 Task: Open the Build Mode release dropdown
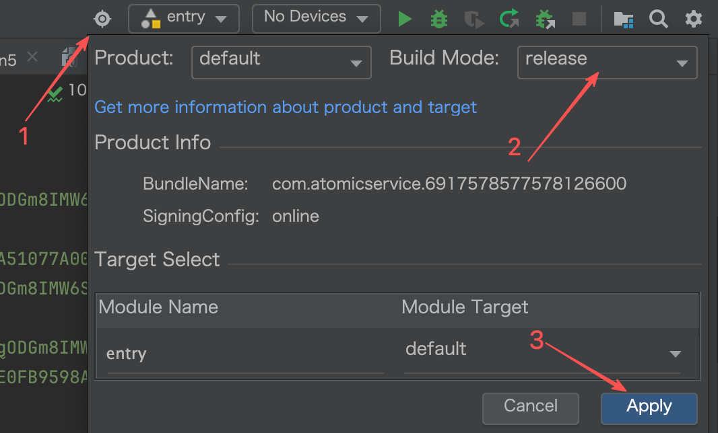pos(607,61)
